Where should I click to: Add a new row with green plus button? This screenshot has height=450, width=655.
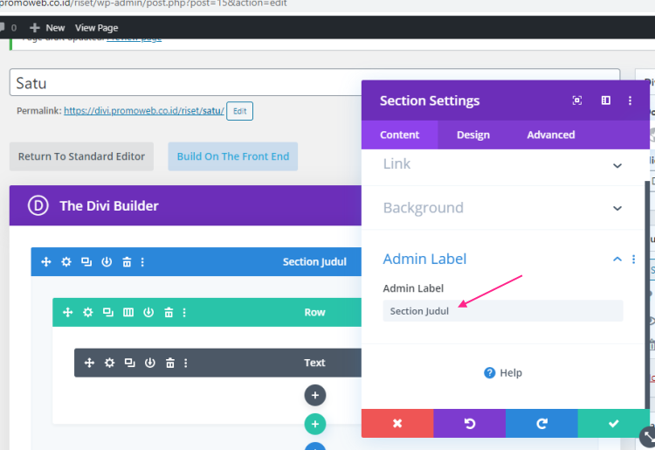tap(315, 424)
